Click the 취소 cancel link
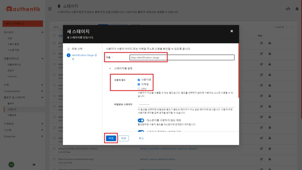The image size is (302, 170). [x=141, y=138]
